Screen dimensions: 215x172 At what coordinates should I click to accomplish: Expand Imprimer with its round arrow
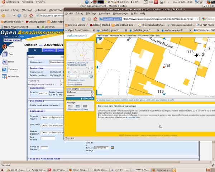(x=92, y=95)
